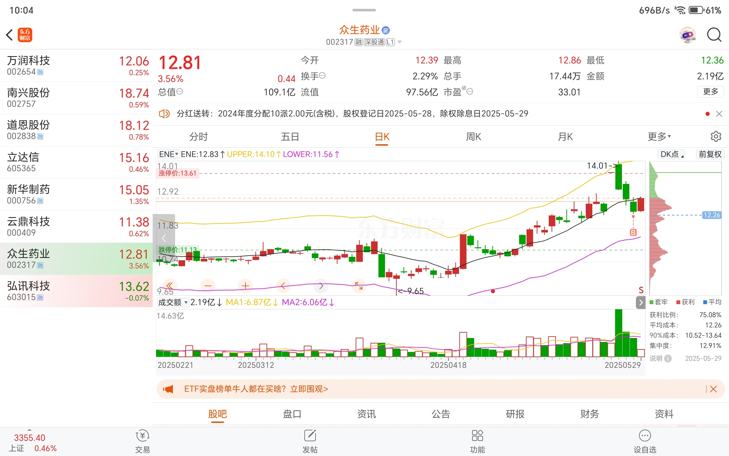Tap the 换手 info icon

(322, 76)
